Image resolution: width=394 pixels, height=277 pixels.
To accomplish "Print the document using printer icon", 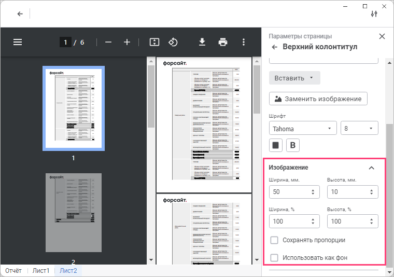I will coord(223,42).
